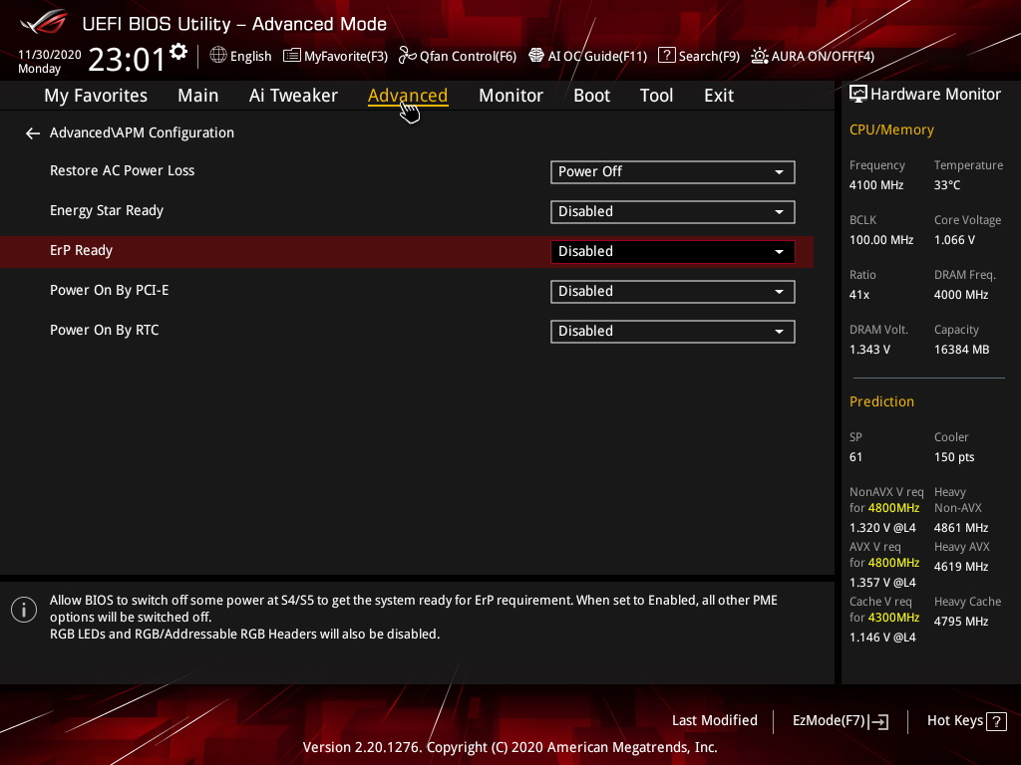
Task: Click the Prediction section heading
Action: tap(881, 401)
